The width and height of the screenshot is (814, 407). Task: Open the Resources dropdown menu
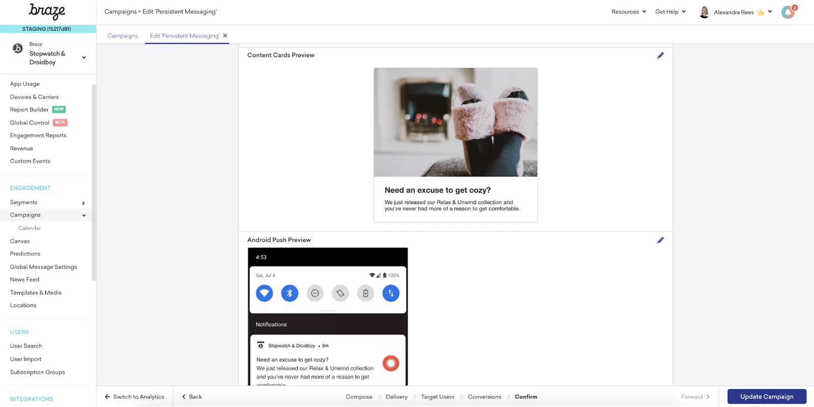(x=629, y=12)
